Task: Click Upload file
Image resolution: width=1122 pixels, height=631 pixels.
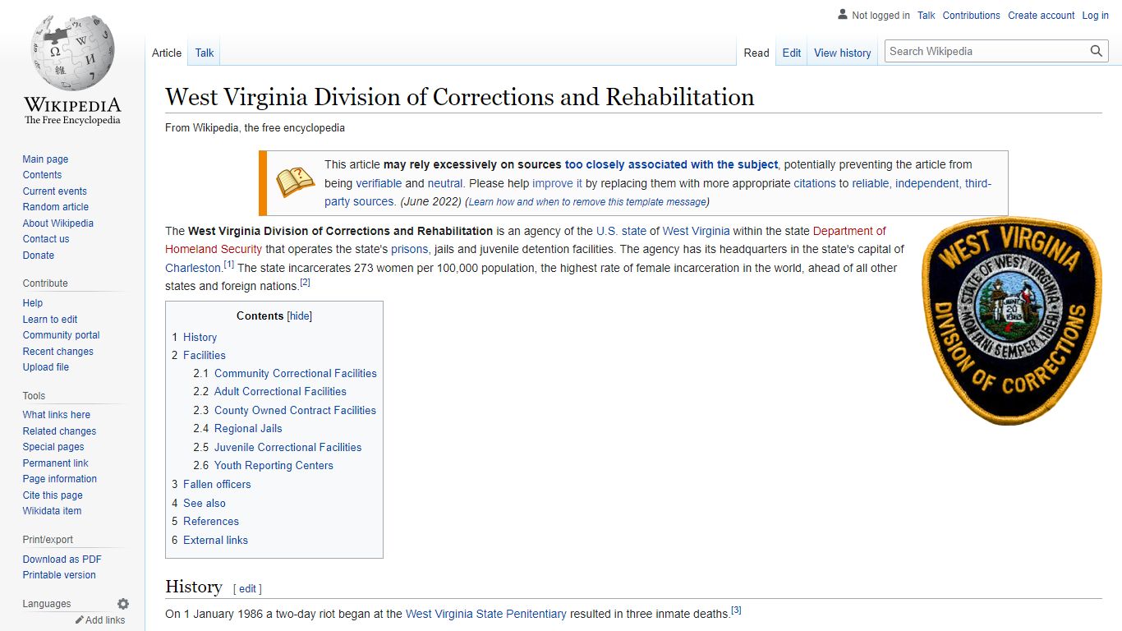Action: [x=46, y=367]
